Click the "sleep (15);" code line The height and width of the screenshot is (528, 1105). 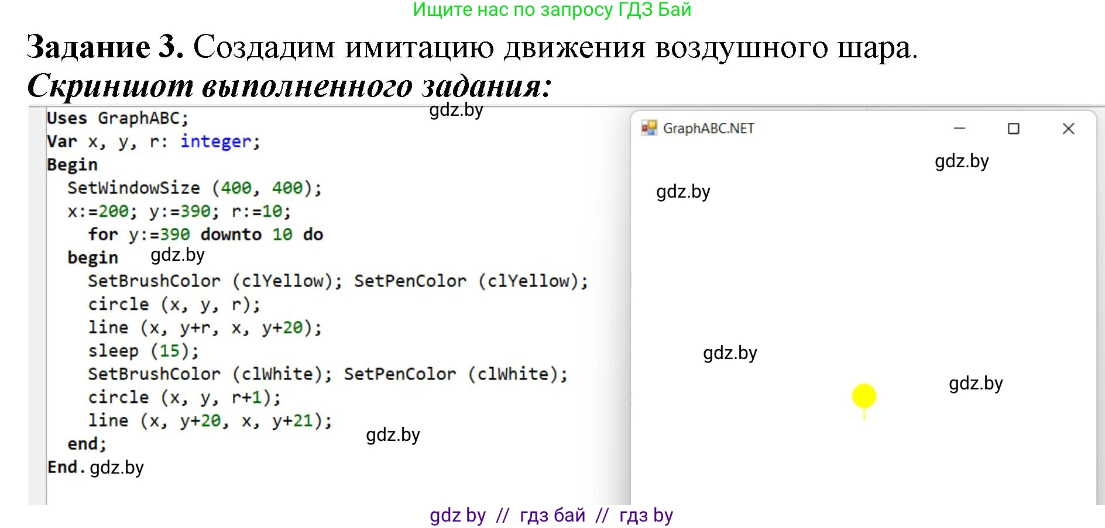pyautogui.click(x=143, y=351)
